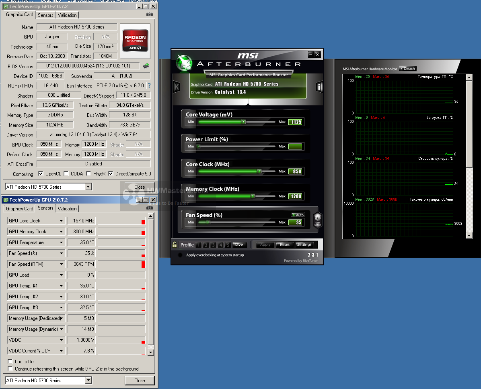Switch to Validation tab in top GPU-Z window
481x389 pixels.
(67, 15)
